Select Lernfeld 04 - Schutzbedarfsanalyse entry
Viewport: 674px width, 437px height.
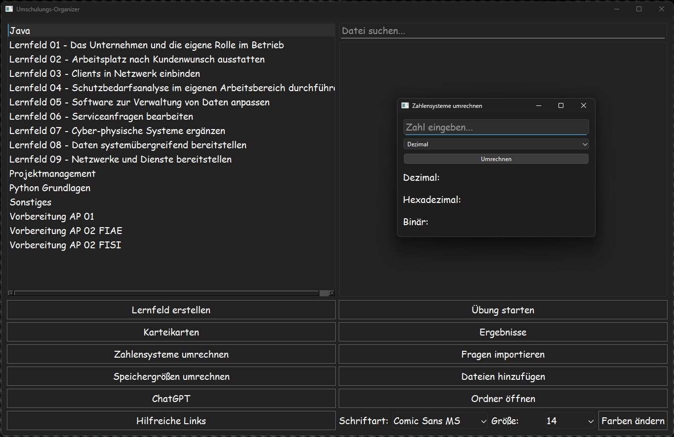[171, 88]
